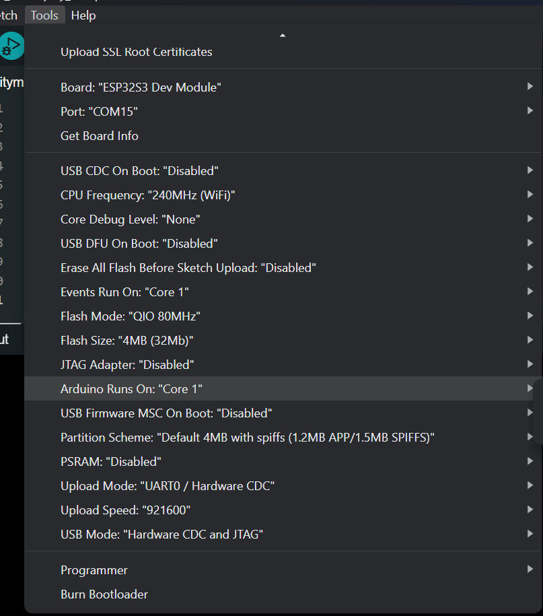543x616 pixels.
Task: Choose Get Board Info
Action: 283,136
